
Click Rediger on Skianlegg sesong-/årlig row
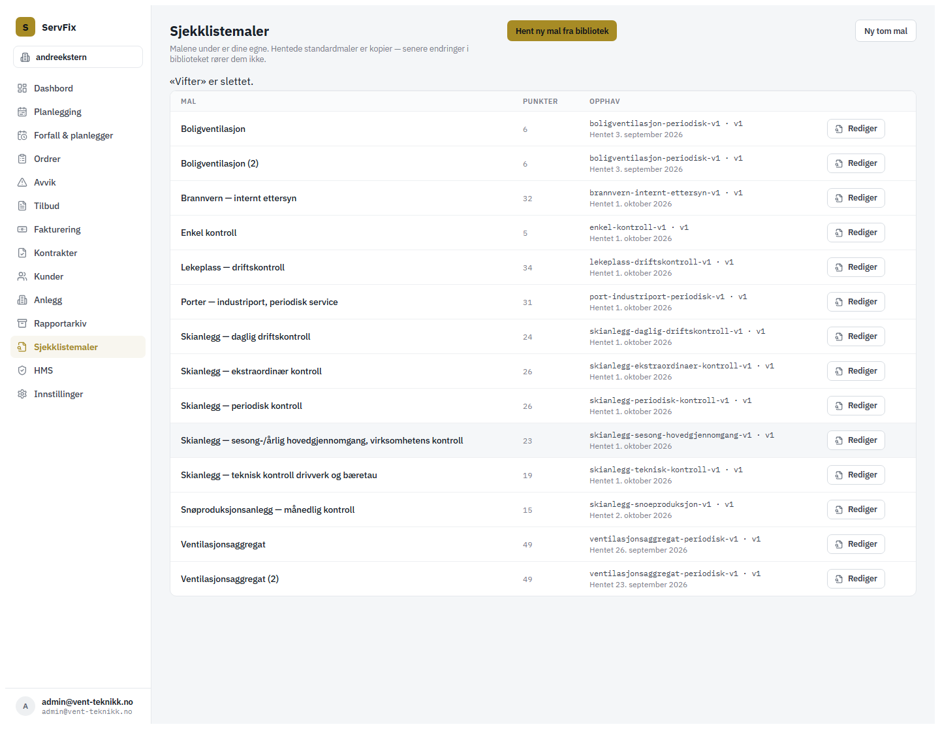point(856,440)
